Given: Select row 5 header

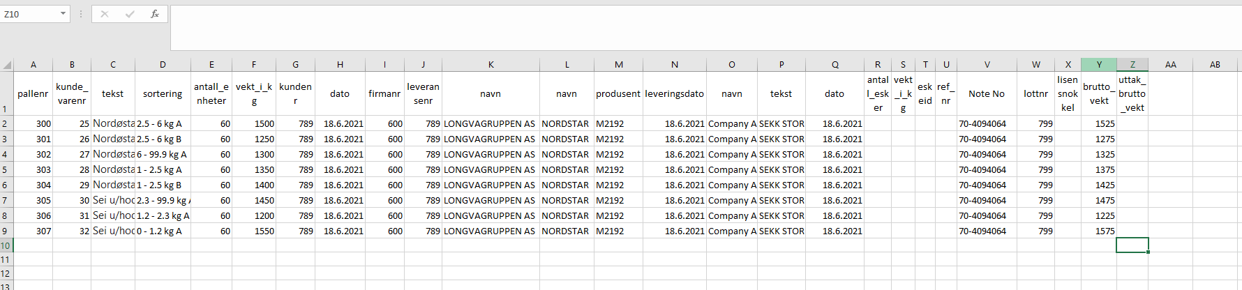Looking at the screenshot, I should tap(5, 169).
